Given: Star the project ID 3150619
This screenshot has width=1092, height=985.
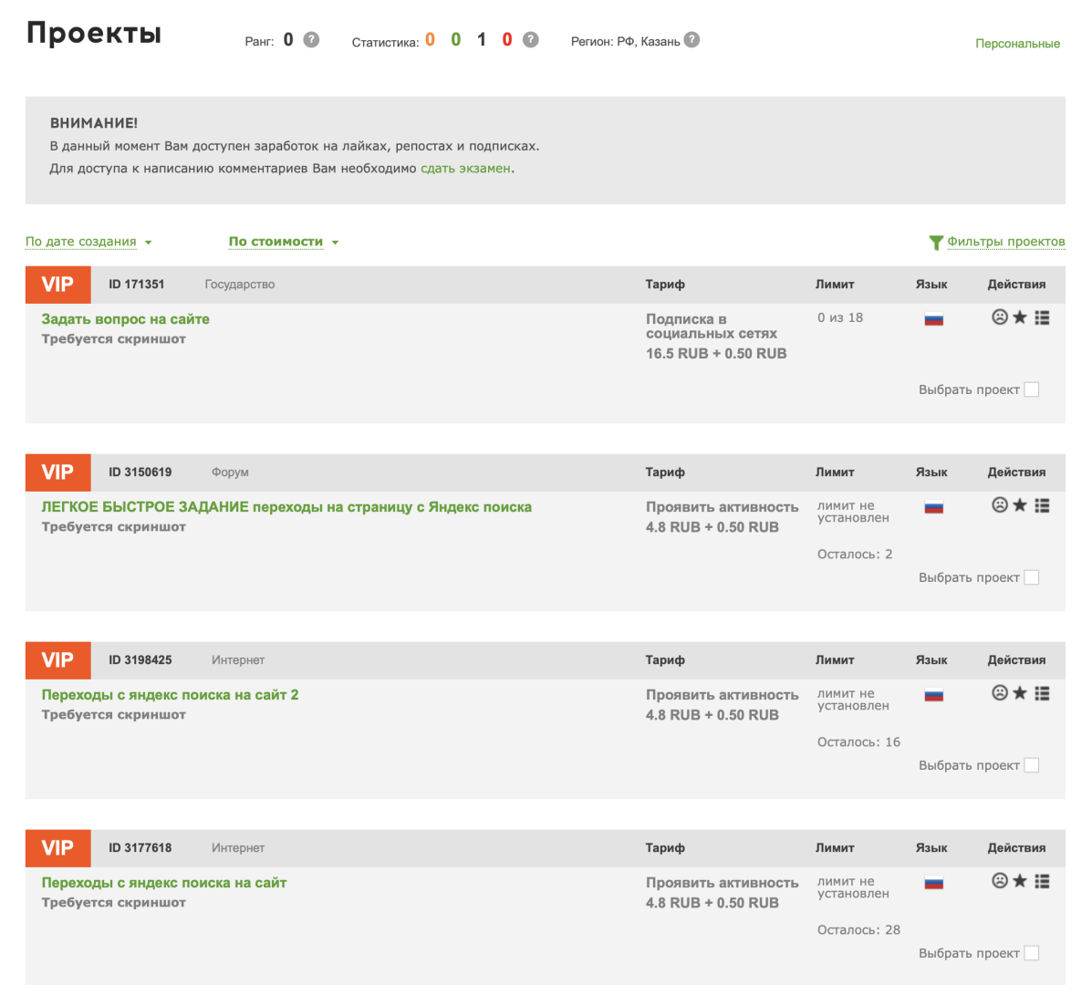Looking at the screenshot, I should [x=1020, y=505].
